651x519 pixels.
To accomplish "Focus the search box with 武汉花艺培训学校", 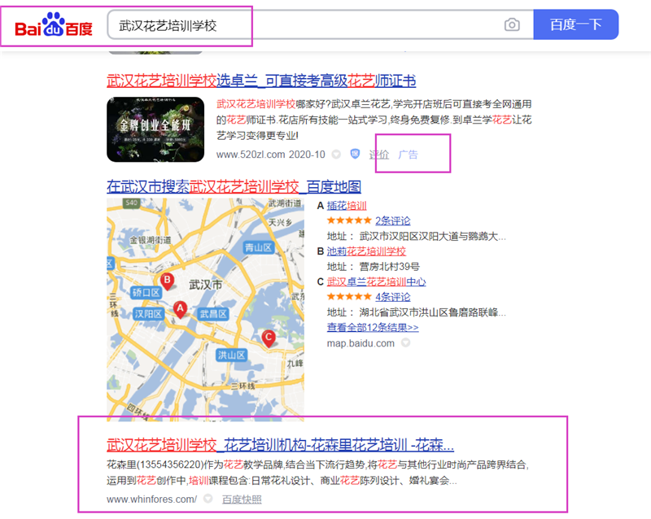I will [320, 25].
